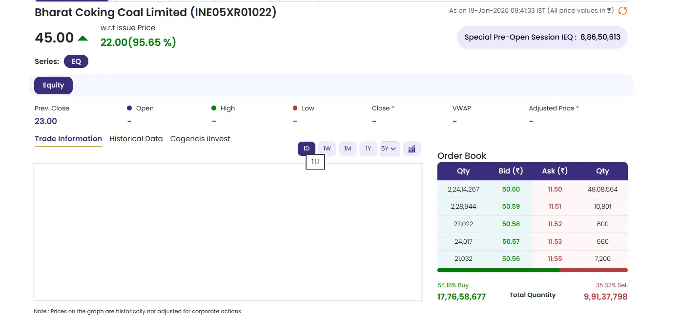
Task: Click the lowest ask price 11.50
Action: tap(555, 189)
